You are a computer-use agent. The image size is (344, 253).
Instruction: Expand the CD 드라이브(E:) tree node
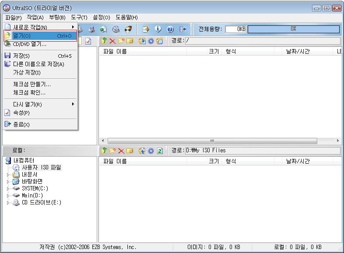click(8, 203)
